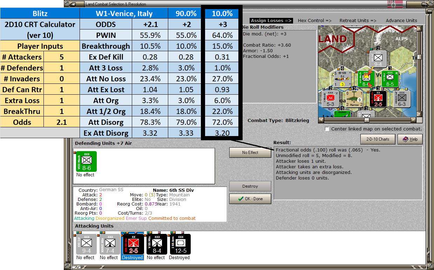Select 'W1-Venice, Italy' header cell
Image resolution: width=434 pixels, height=270 pixels.
(x=124, y=14)
